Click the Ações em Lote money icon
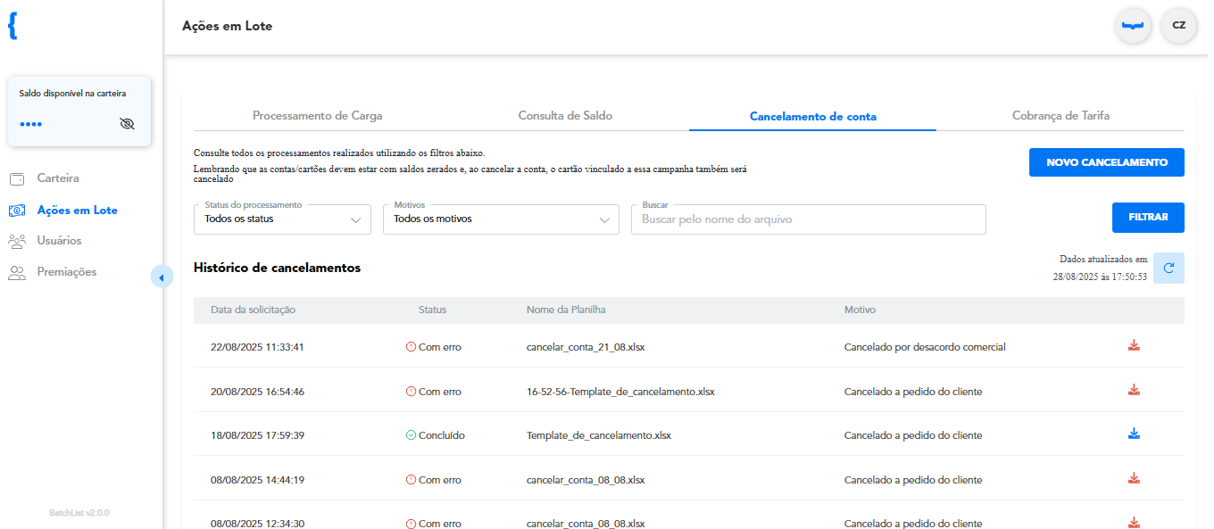 [17, 211]
